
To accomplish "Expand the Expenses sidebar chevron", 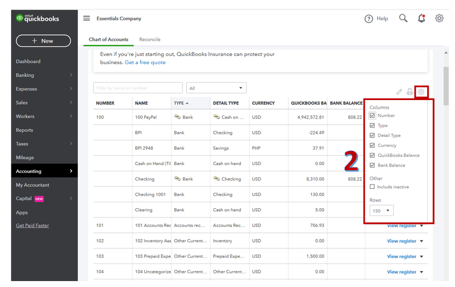I will (71, 89).
